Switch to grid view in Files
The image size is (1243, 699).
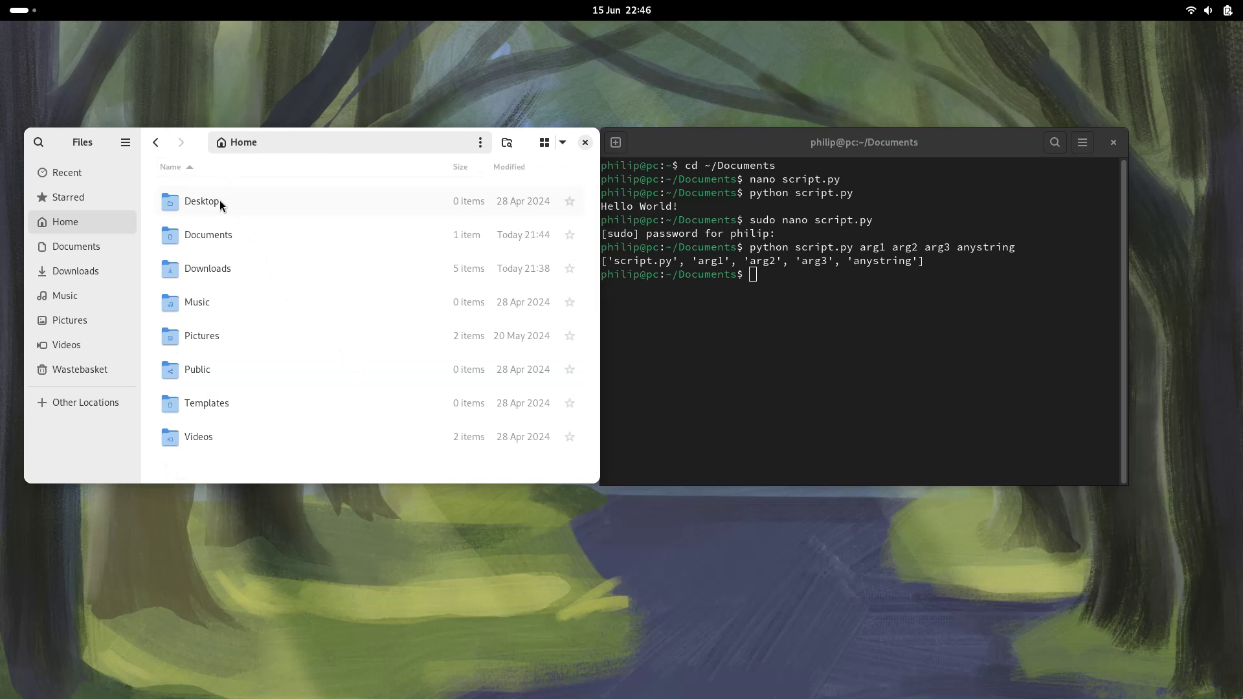[x=544, y=142]
